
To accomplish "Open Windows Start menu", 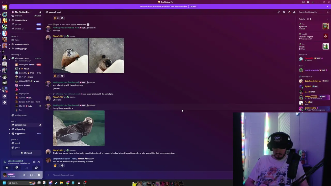I will [4, 183].
